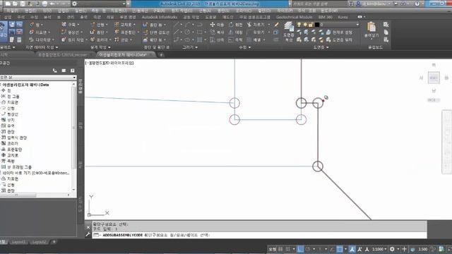Switch to the Layout2 tab
The height and width of the screenshot is (254, 452).
coord(39,242)
